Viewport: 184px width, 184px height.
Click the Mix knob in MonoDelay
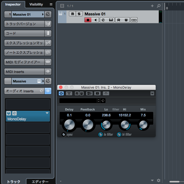point(143,125)
